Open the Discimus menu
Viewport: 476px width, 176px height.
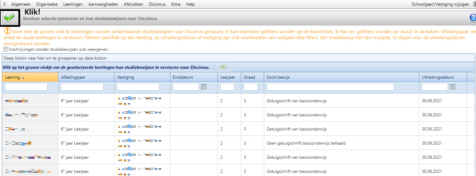pyautogui.click(x=157, y=4)
